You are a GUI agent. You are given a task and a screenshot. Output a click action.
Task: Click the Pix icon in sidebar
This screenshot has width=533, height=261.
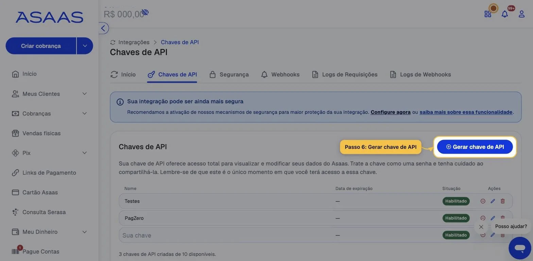pyautogui.click(x=15, y=153)
